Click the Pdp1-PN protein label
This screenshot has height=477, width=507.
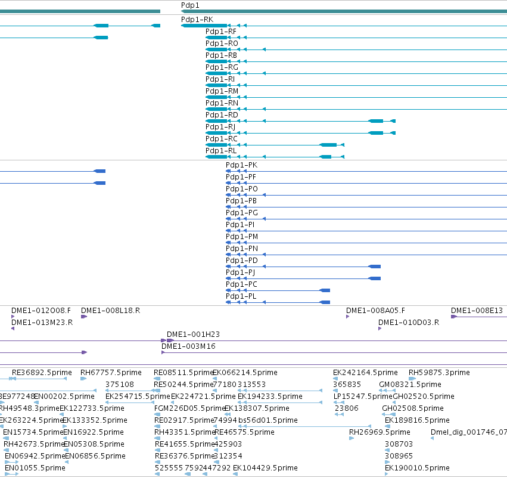[x=242, y=249]
